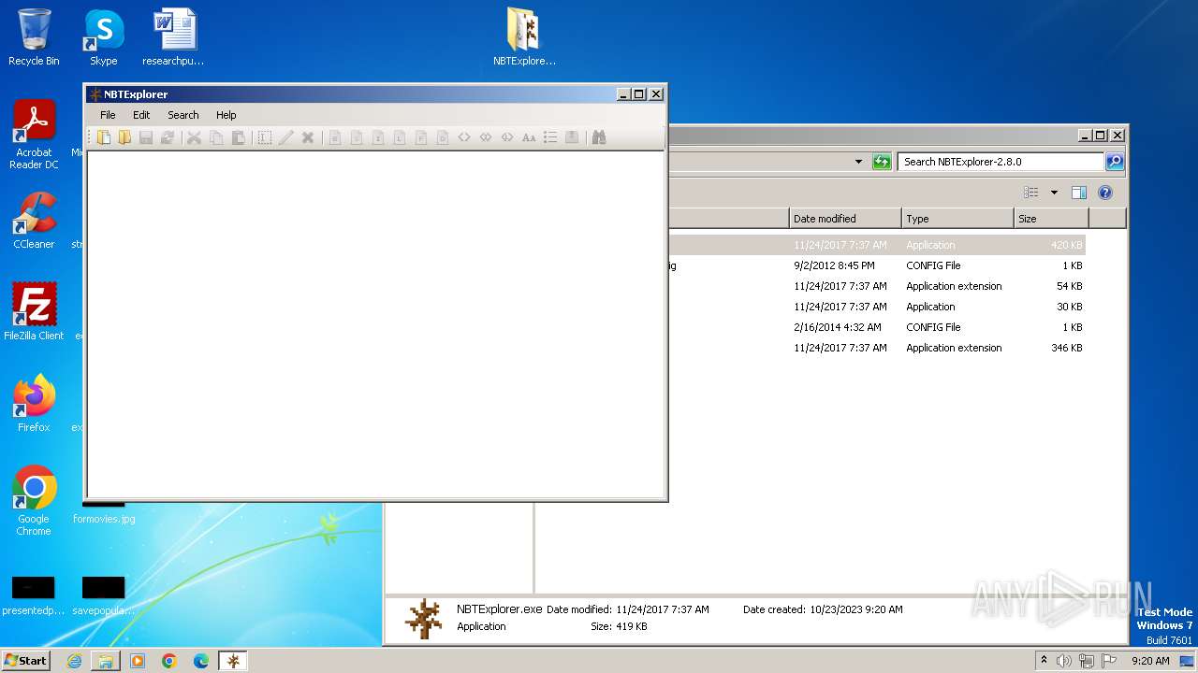Click the Add Byte Tag icon

coord(334,137)
